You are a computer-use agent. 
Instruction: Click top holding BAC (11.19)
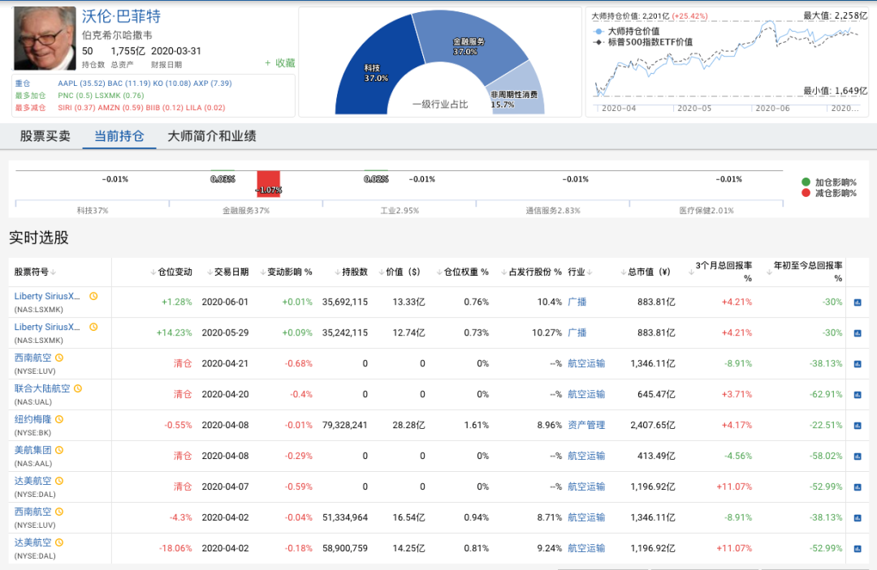pyautogui.click(x=129, y=84)
